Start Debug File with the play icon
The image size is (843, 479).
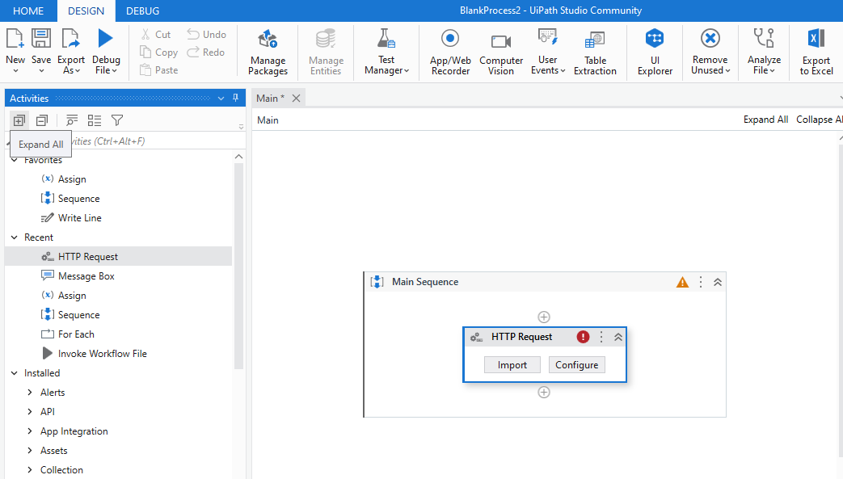[105, 39]
